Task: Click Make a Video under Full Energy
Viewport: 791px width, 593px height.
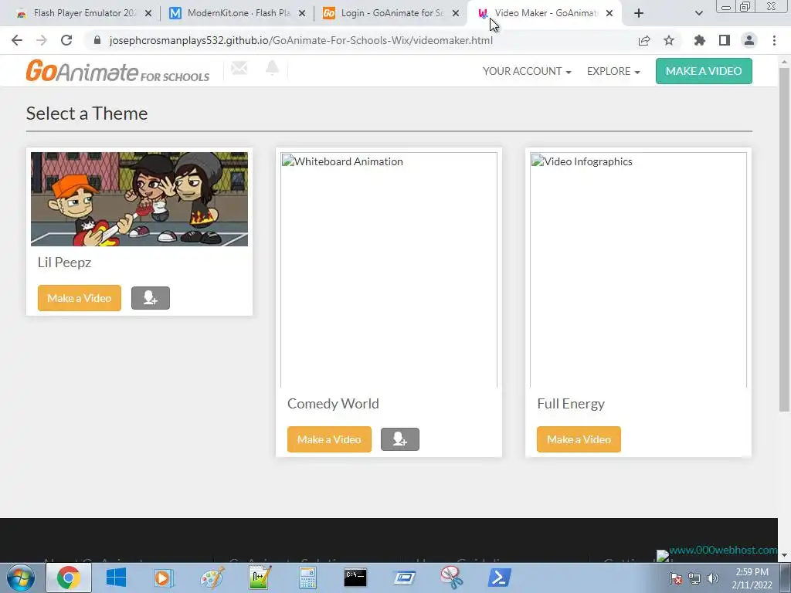Action: click(579, 439)
